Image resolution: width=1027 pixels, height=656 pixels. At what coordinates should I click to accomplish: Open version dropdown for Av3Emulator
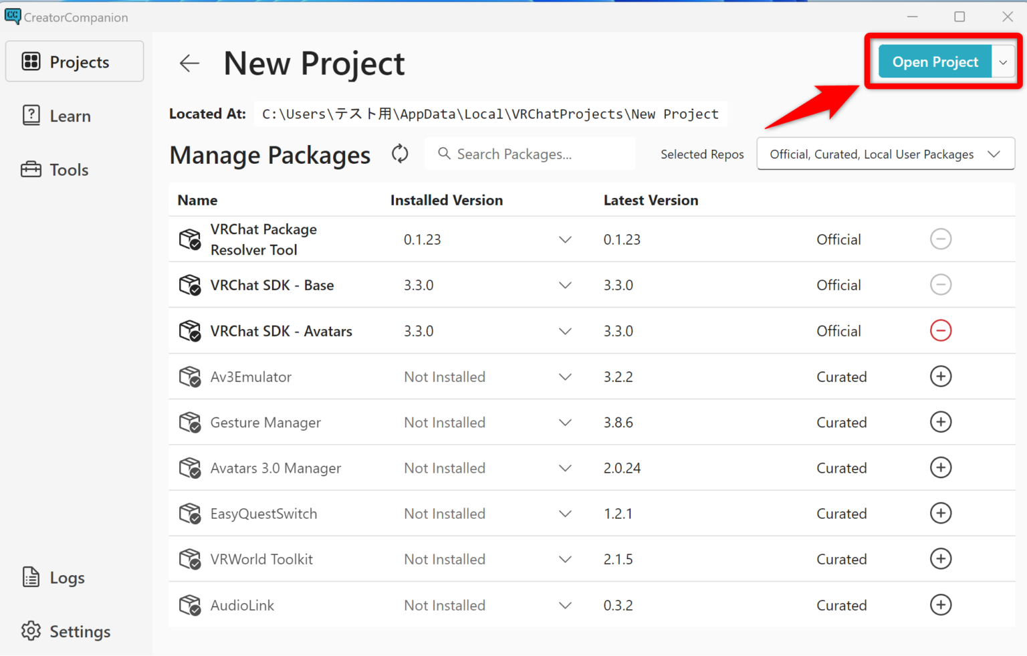point(565,377)
